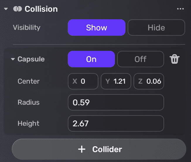191x162 pixels.
Task: Set collision Visibility to Show
Action: pyautogui.click(x=96, y=28)
